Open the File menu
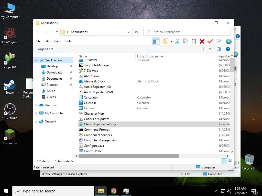The height and width of the screenshot is (196, 262). coord(38,41)
